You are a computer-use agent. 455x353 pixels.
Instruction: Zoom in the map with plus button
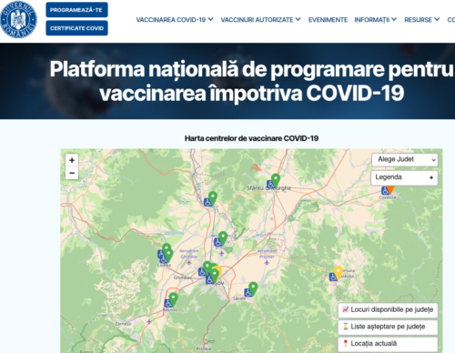point(72,160)
